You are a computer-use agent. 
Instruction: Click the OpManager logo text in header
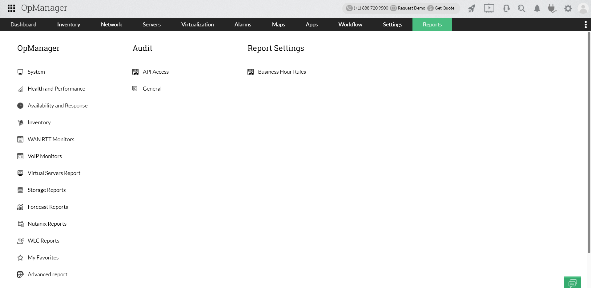pyautogui.click(x=44, y=8)
